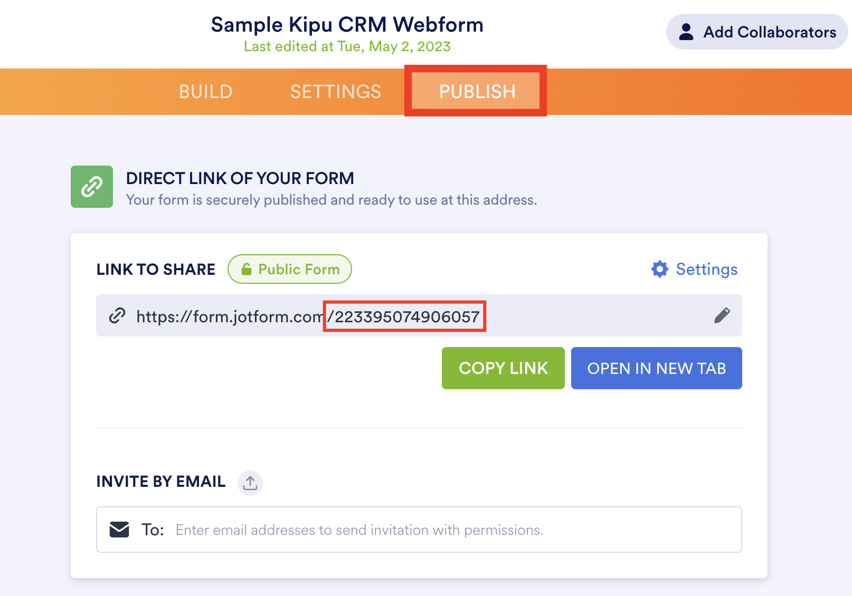Open the SETTINGS tab
This screenshot has height=596, width=852.
[336, 92]
